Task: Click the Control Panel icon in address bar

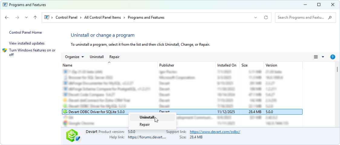Action: tap(47, 17)
